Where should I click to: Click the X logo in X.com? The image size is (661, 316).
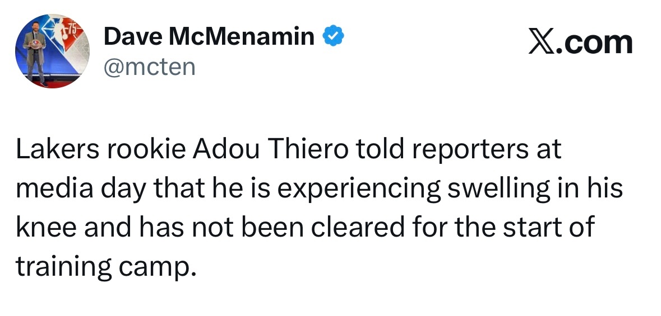click(x=542, y=43)
